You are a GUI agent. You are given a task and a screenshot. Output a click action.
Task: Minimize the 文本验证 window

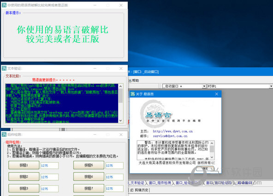point(95,68)
